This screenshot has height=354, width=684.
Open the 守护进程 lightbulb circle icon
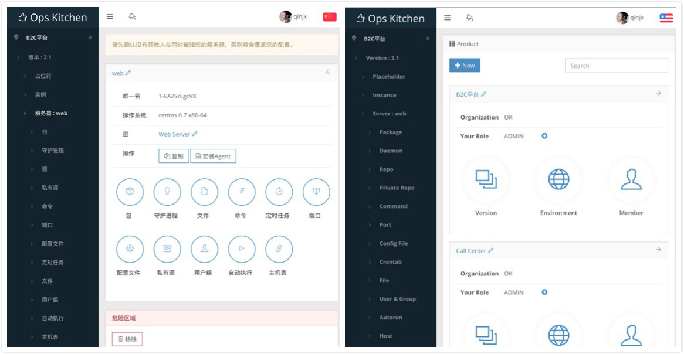167,192
